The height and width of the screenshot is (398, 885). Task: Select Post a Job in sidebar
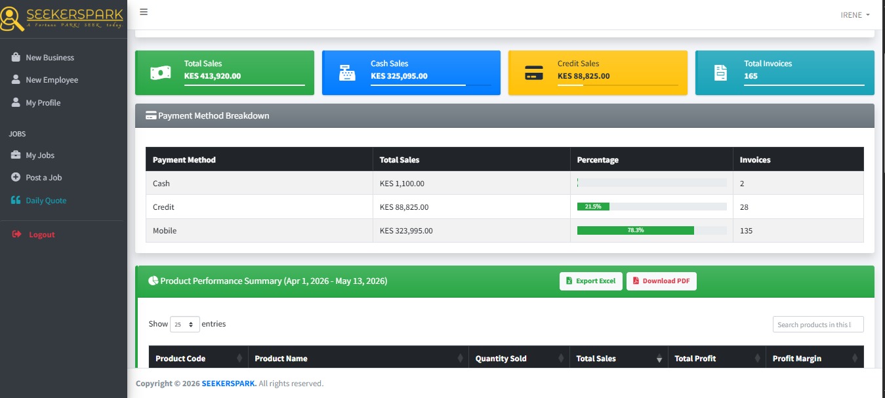point(64,177)
